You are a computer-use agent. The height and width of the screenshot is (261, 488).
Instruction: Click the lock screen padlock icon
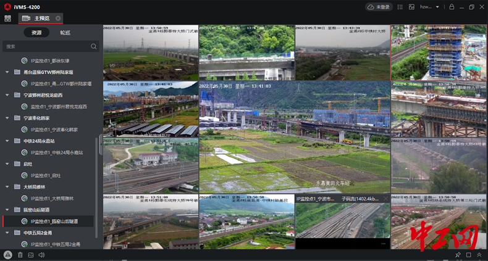(x=452, y=7)
